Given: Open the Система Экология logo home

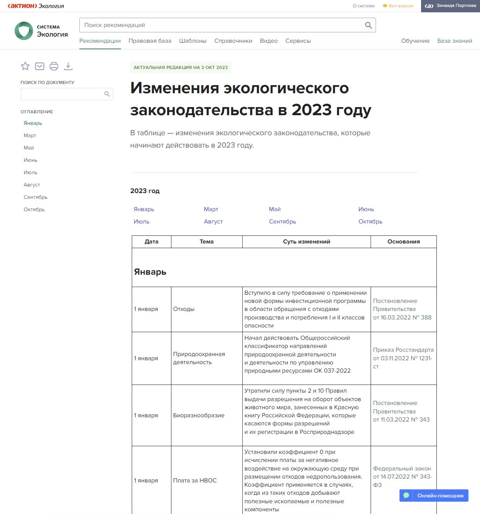Looking at the screenshot, I should coord(41,31).
